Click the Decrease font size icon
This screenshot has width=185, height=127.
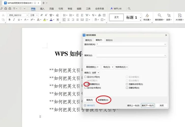point(46,15)
